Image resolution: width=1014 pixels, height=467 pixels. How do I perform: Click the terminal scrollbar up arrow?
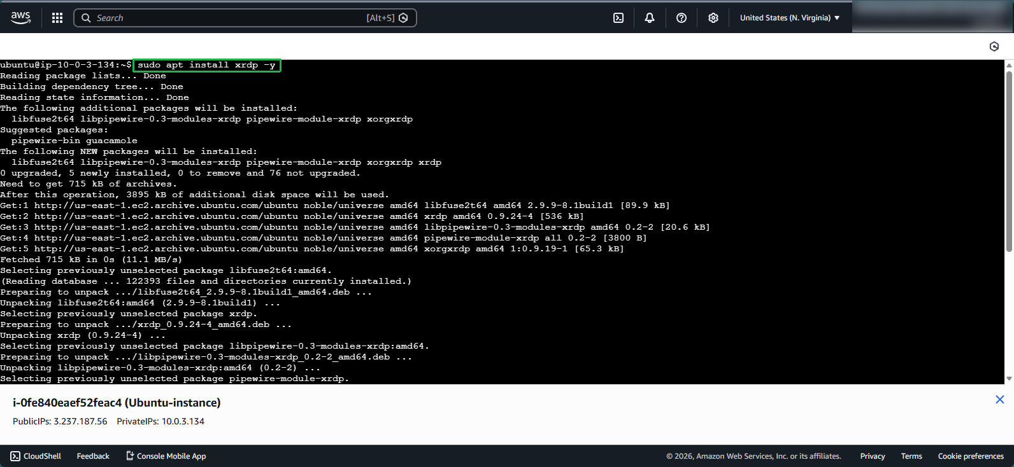(1009, 65)
